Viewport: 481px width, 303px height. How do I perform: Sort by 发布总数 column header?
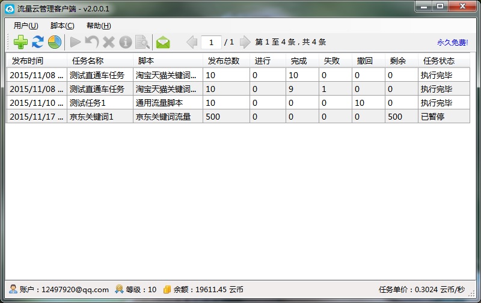click(x=226, y=61)
